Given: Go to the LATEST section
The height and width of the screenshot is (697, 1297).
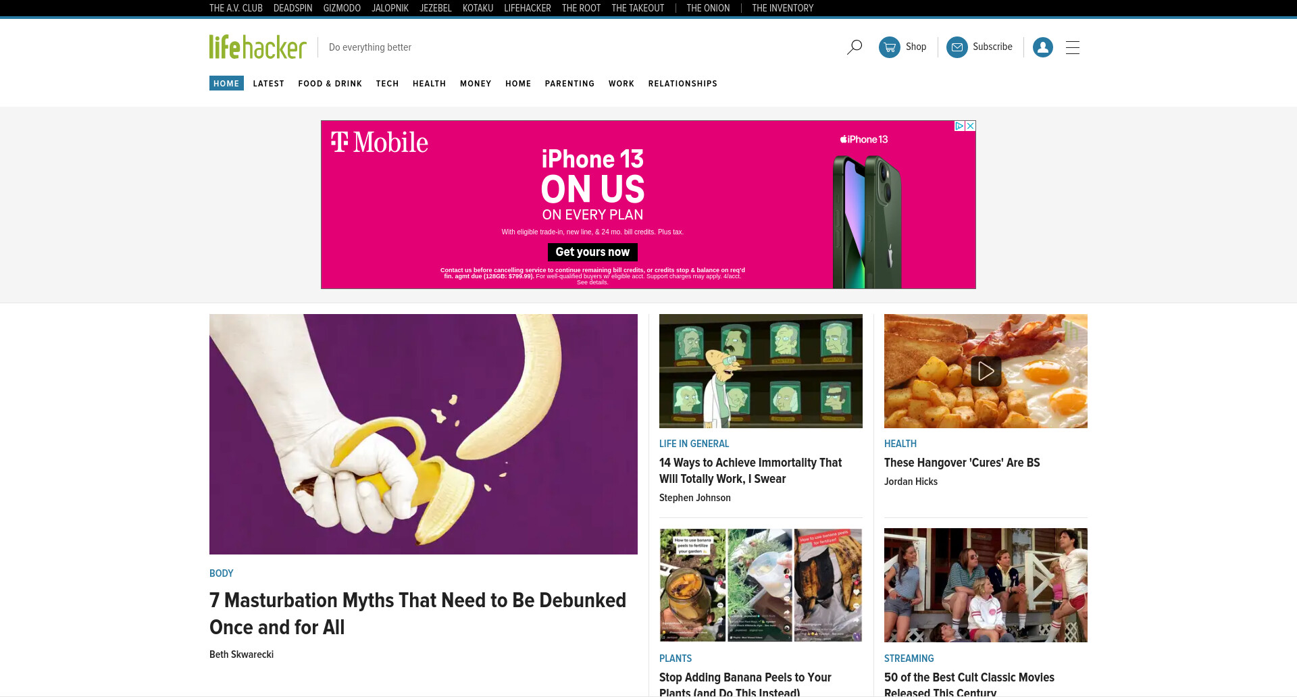Looking at the screenshot, I should point(269,84).
